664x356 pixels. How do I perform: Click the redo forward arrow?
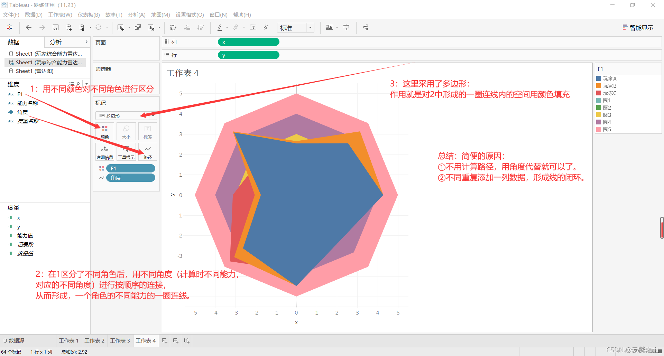(42, 27)
